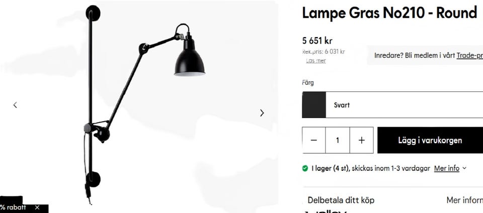Open the Trade program link
Image resolution: width=483 pixels, height=213 pixels.
[x=469, y=56]
